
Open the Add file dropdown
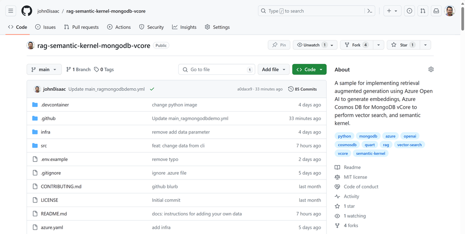(x=273, y=69)
